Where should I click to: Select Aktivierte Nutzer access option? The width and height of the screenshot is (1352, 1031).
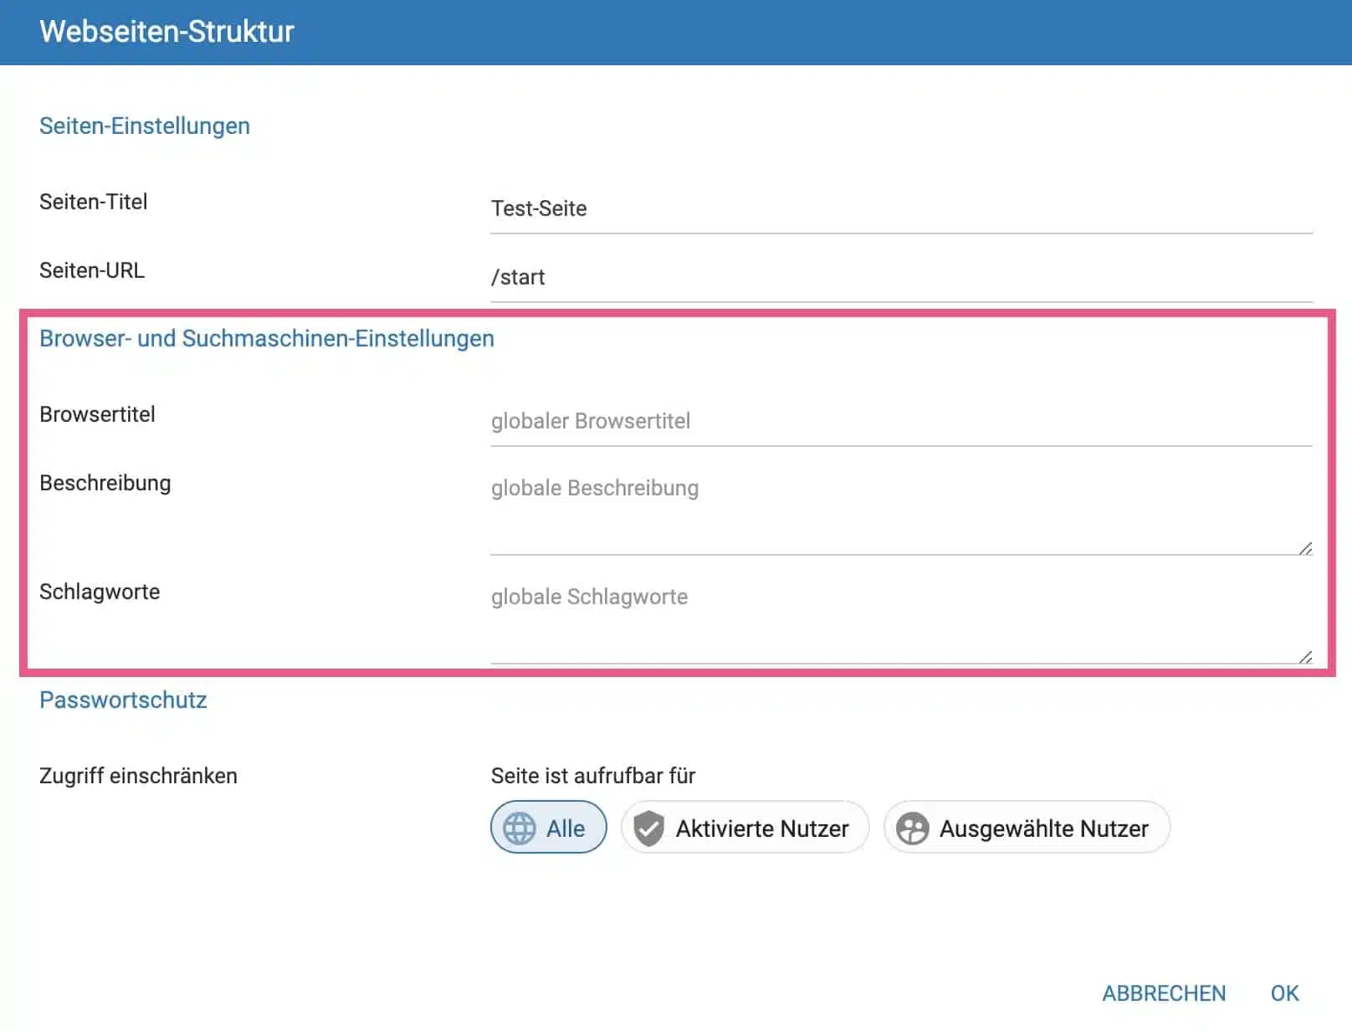point(745,828)
